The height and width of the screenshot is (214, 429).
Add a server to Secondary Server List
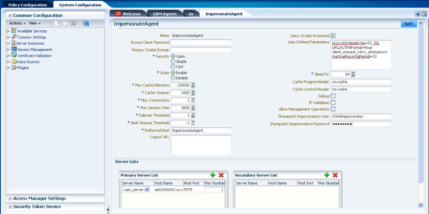(x=327, y=175)
